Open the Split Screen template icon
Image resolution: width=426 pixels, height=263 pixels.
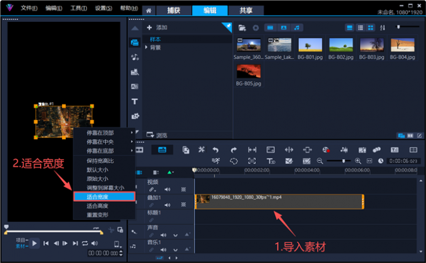pyautogui.click(x=413, y=150)
